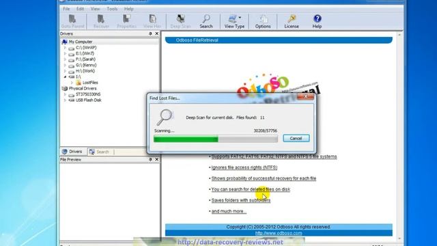Select the F:\ (Sarah) drive
437x246 pixels.
(85, 59)
